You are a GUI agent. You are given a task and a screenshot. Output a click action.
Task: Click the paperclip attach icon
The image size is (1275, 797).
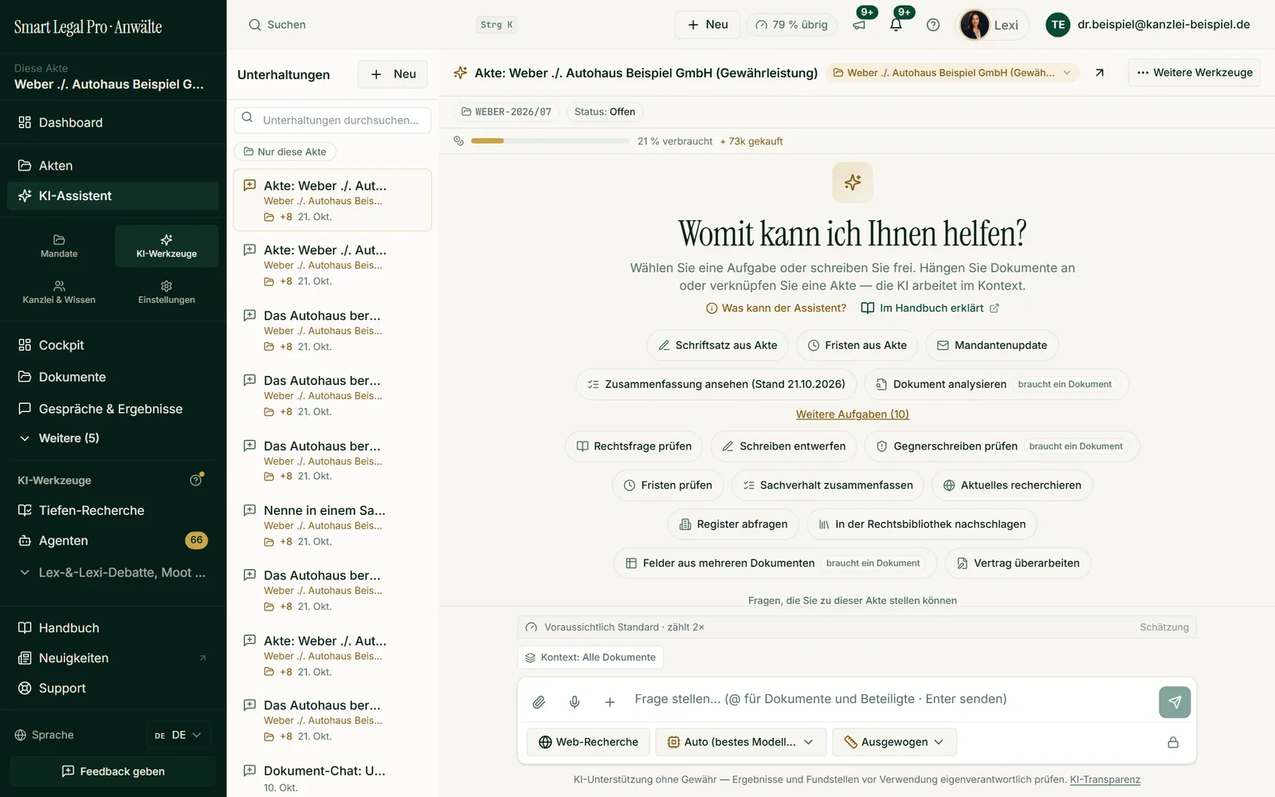(539, 702)
